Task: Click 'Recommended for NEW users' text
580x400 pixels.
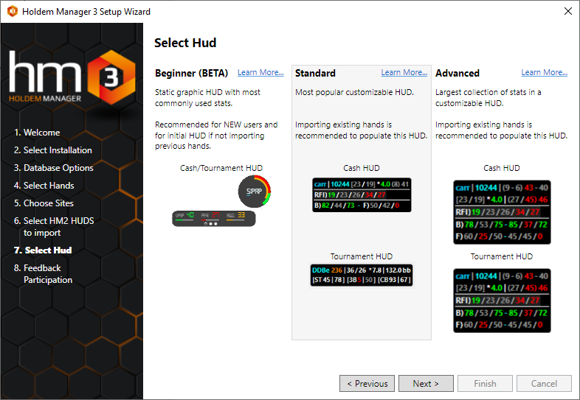Action: click(216, 136)
